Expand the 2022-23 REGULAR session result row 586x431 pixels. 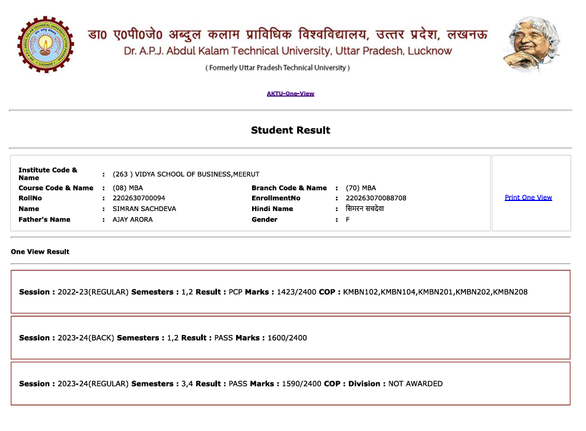(290, 292)
